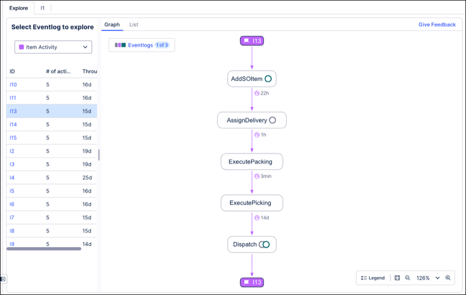This screenshot has width=466, height=295.
Task: Click the 22h edge duration label
Action: tap(265, 93)
